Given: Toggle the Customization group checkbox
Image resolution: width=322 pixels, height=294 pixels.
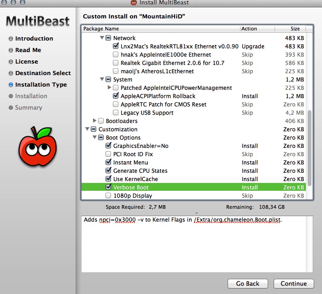Looking at the screenshot, I should coord(94,129).
